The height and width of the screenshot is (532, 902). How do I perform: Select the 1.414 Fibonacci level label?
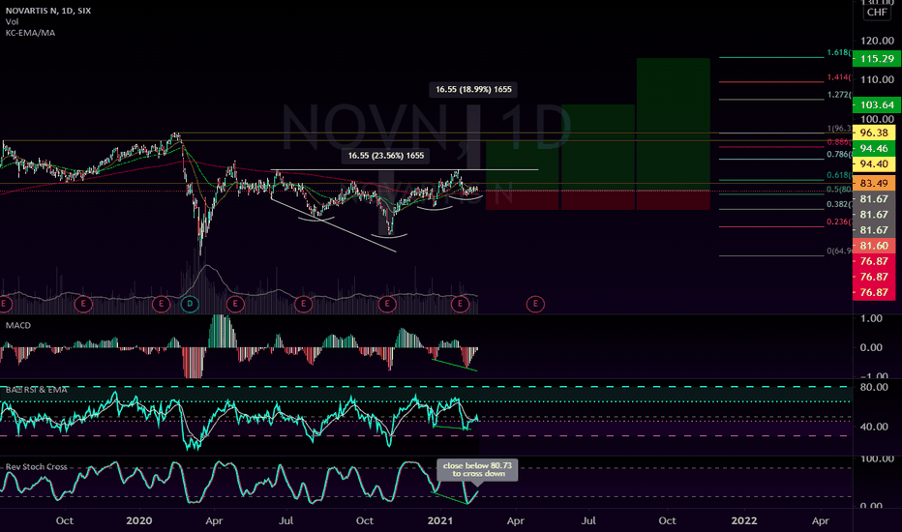839,77
